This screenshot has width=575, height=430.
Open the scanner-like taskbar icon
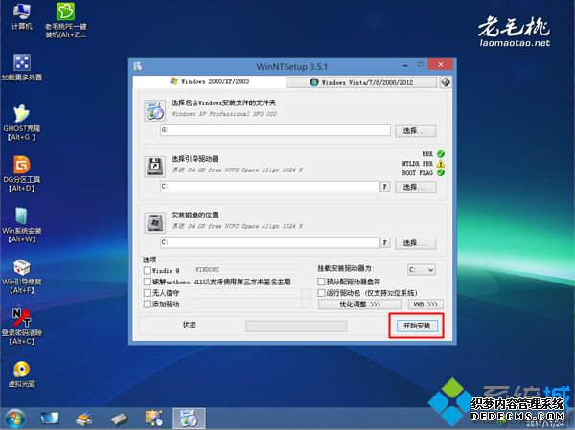click(x=84, y=419)
